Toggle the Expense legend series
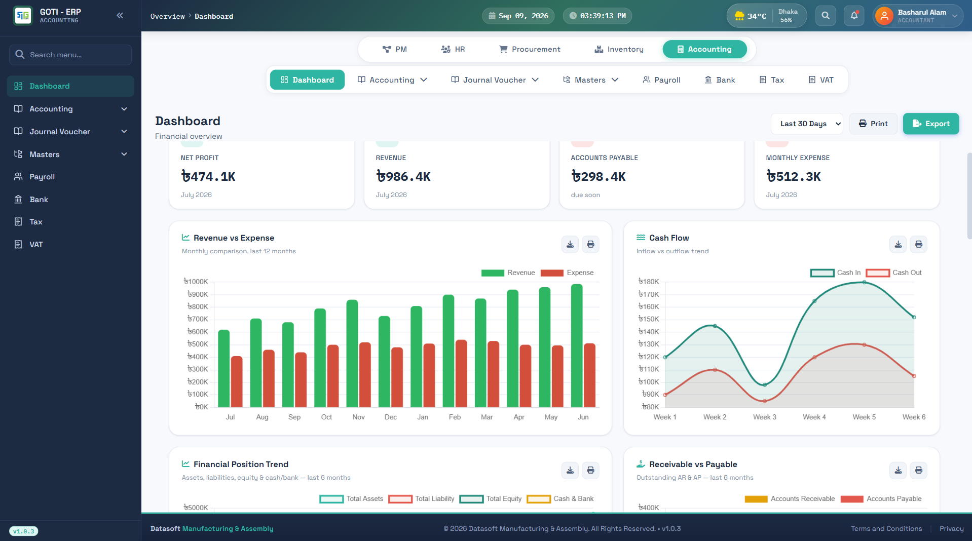The image size is (972, 541). click(567, 273)
